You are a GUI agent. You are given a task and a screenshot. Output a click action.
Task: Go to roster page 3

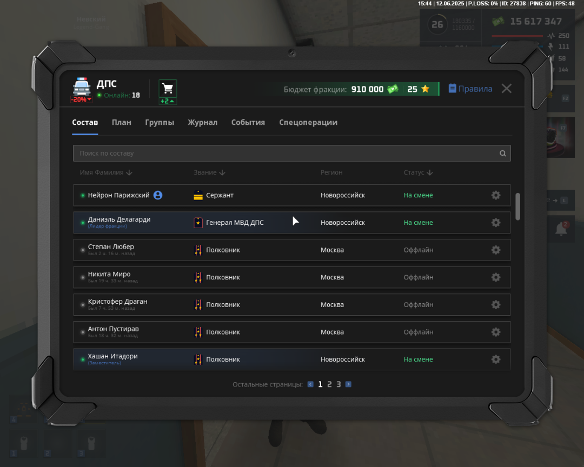pyautogui.click(x=339, y=384)
